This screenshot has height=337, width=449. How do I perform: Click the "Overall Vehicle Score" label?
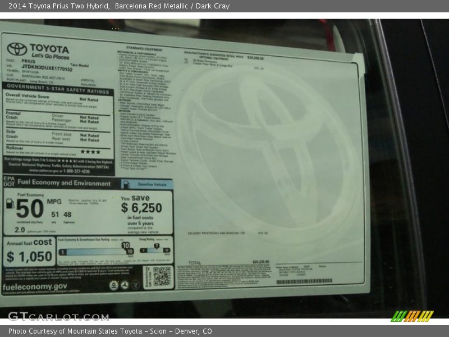(x=27, y=95)
